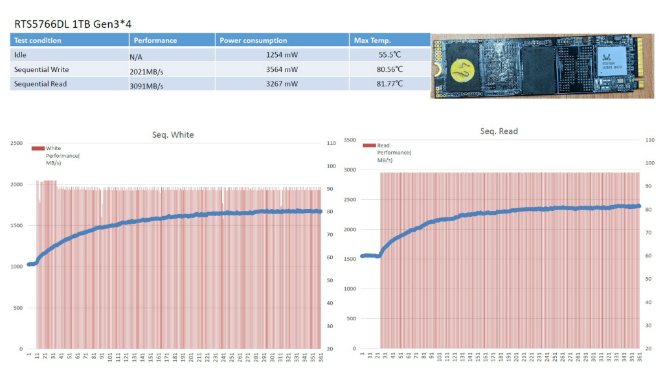Select the Sequential Read row label

coord(40,83)
